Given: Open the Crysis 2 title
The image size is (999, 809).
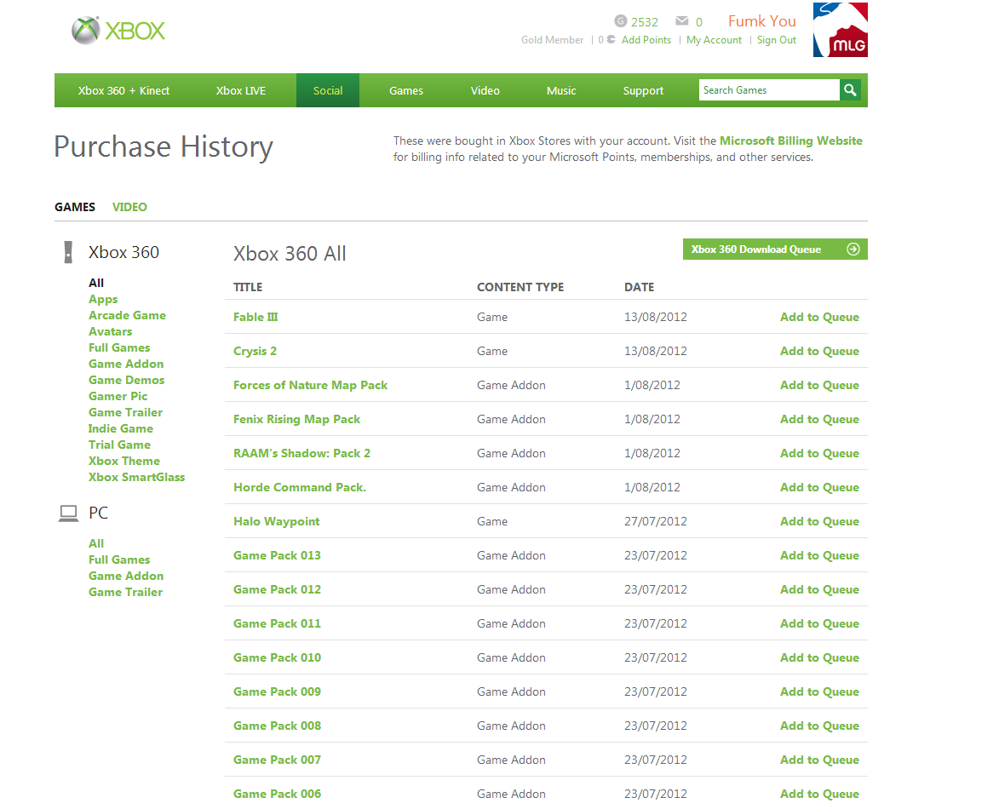Looking at the screenshot, I should tap(255, 351).
